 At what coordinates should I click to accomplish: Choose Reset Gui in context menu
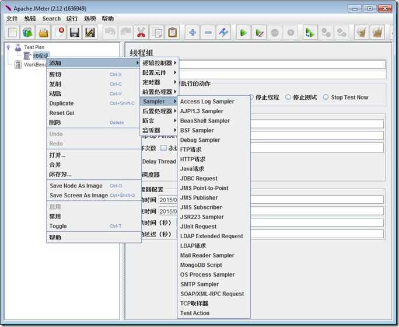tap(93, 113)
